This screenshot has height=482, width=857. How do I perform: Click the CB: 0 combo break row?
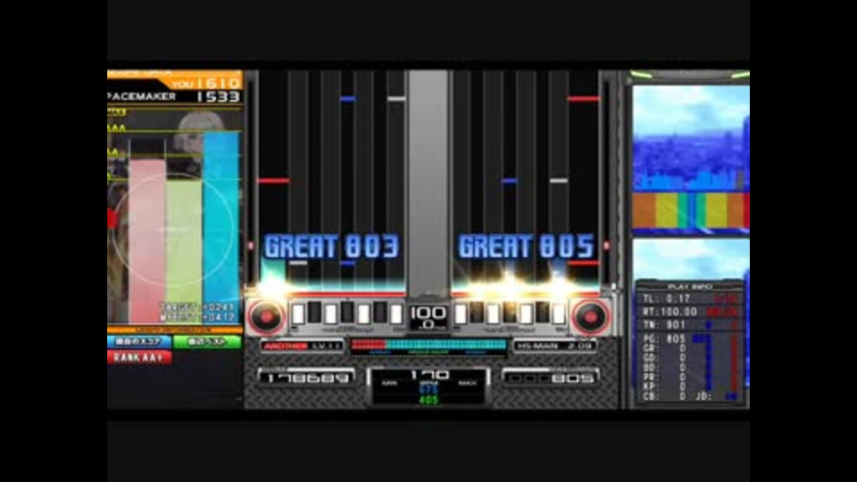pyautogui.click(x=666, y=396)
